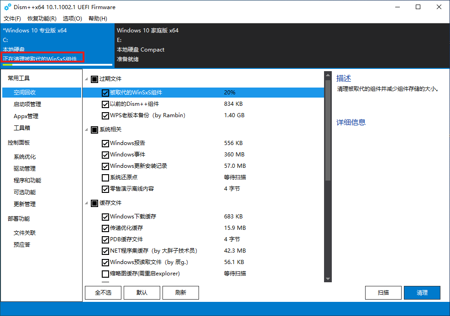450x316 pixels.
Task: Click the list scrollbar down arrow
Action: (x=328, y=279)
